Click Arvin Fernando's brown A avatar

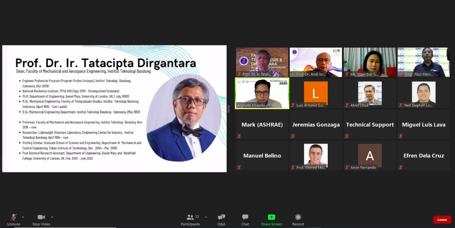370,155
